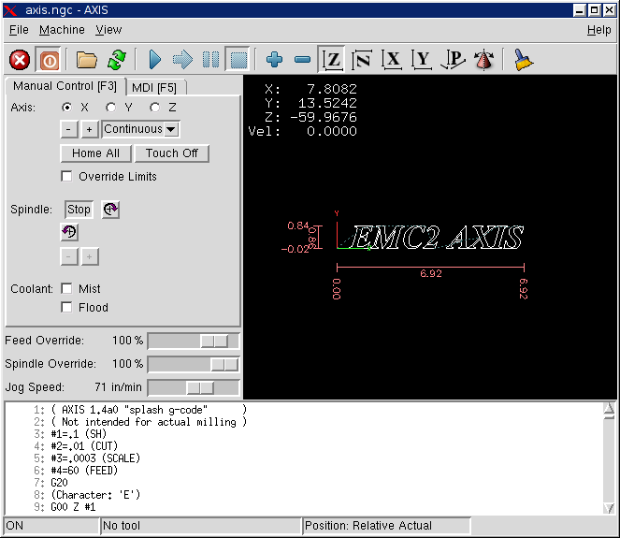The height and width of the screenshot is (538, 620).
Task: Select G-code line 7: G20
Action: tap(59, 483)
